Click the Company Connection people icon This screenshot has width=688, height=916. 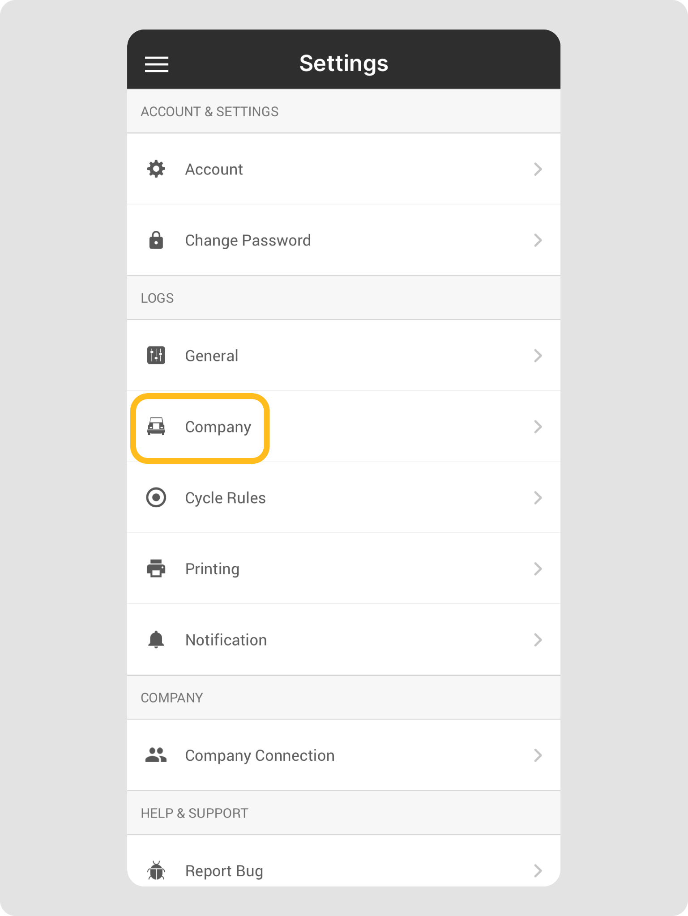(156, 755)
